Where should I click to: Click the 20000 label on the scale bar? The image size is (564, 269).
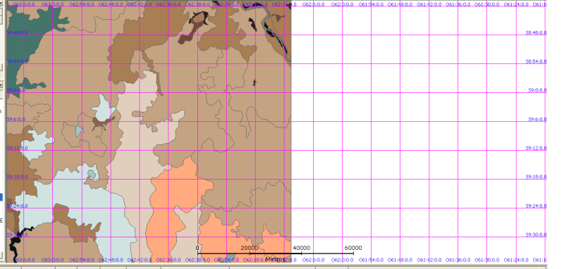pyautogui.click(x=250, y=248)
